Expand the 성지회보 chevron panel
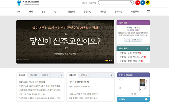Screen dimensions: 169x105 (146, 99)
